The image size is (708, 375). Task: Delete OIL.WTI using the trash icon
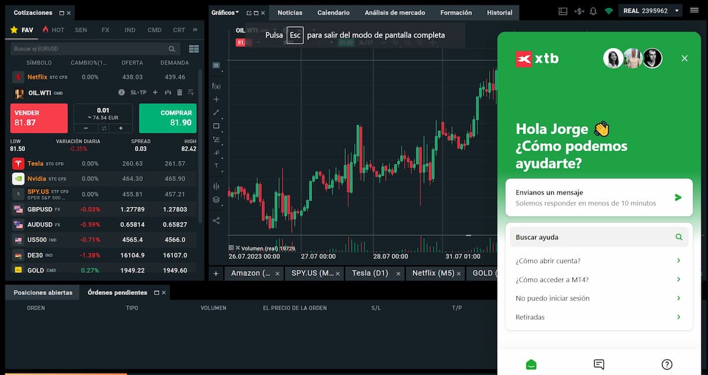180,93
